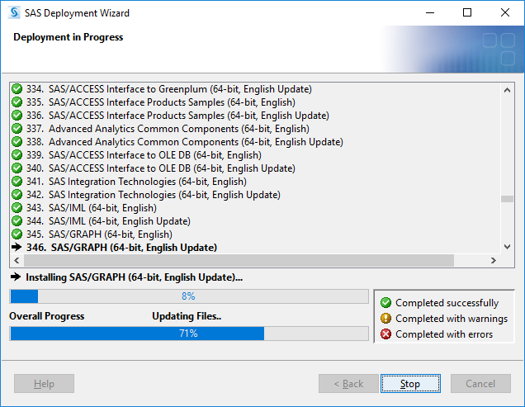
Task: Click green check icon for item 337
Action: [17, 129]
